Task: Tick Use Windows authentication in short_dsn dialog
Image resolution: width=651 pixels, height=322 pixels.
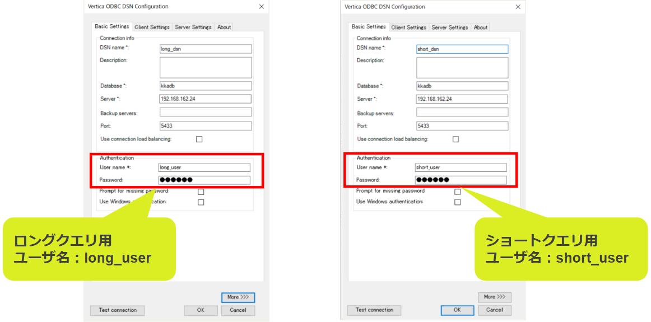Action: pos(457,202)
